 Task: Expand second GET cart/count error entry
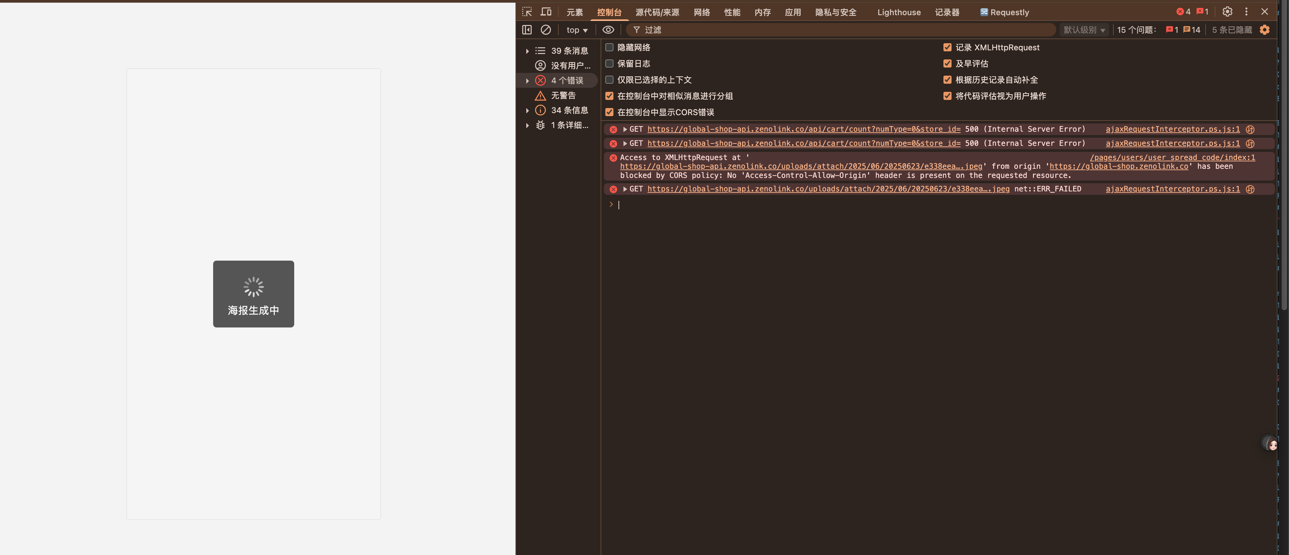(x=625, y=143)
